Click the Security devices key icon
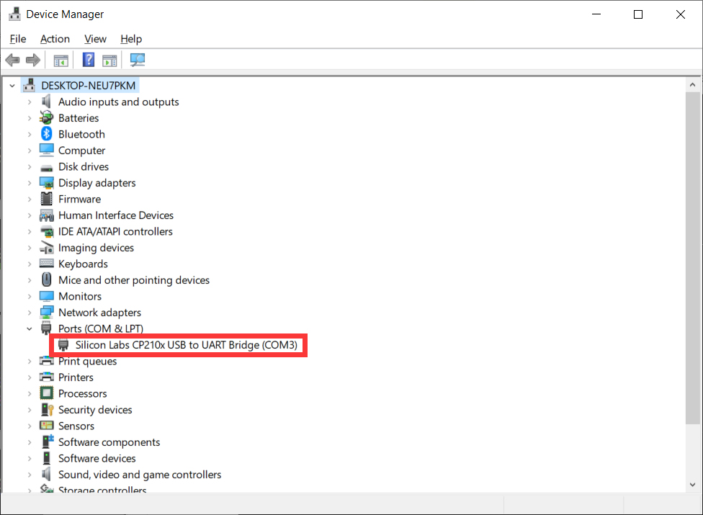703x515 pixels. click(x=47, y=410)
